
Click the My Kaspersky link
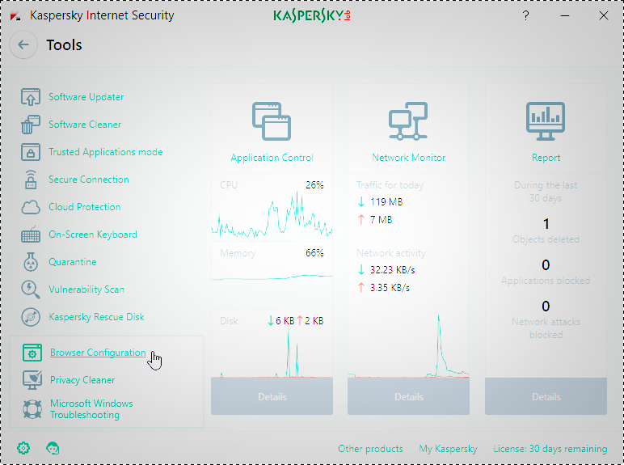click(448, 449)
